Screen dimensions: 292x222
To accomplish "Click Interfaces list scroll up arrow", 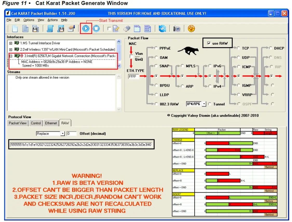I will pos(119,41).
